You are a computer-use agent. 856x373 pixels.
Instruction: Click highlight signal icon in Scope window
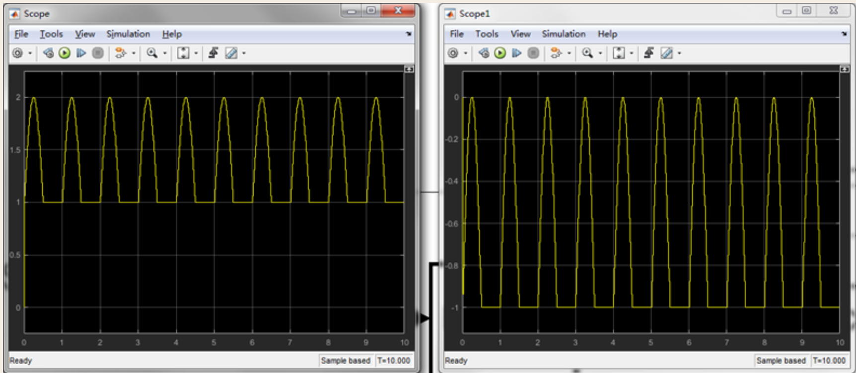pyautogui.click(x=120, y=53)
